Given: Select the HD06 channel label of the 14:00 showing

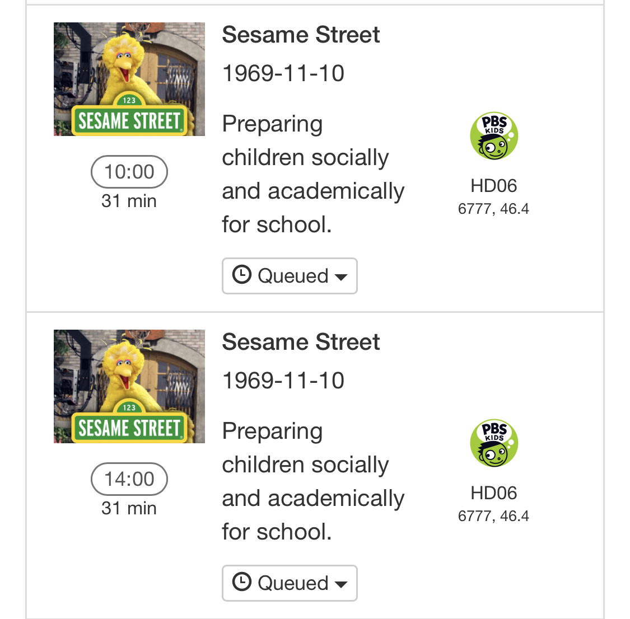Looking at the screenshot, I should [x=493, y=493].
